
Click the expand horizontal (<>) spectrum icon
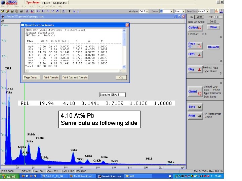(x=38, y=11)
